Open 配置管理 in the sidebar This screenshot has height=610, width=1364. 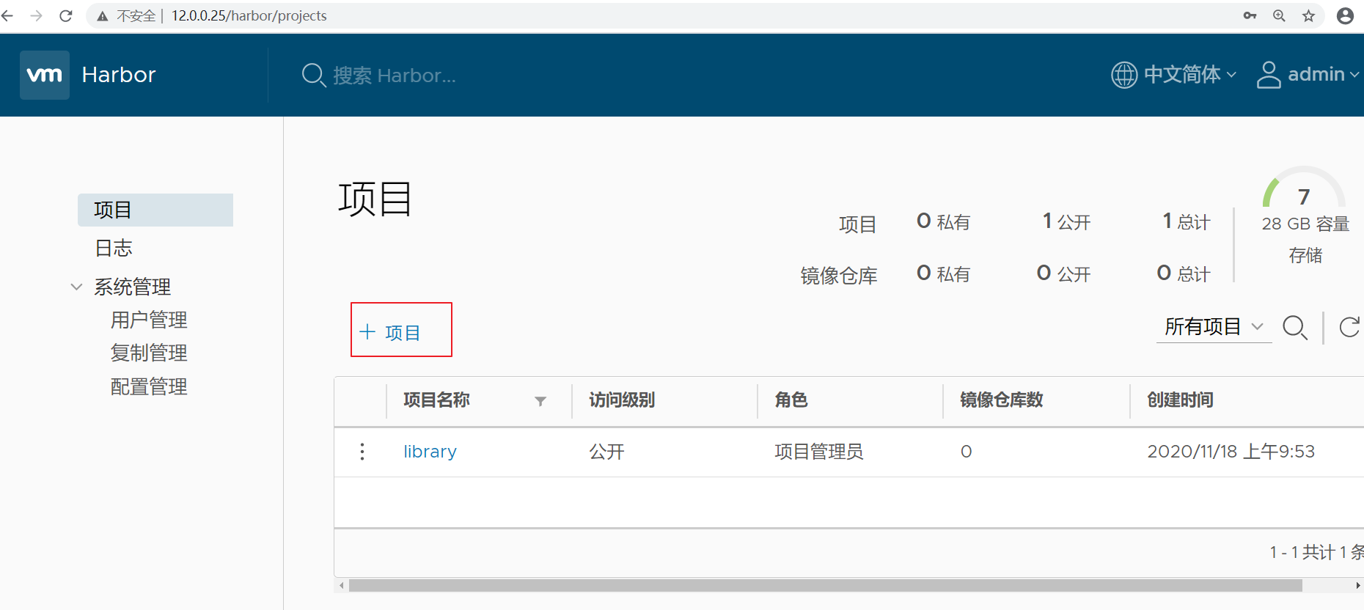coord(149,387)
